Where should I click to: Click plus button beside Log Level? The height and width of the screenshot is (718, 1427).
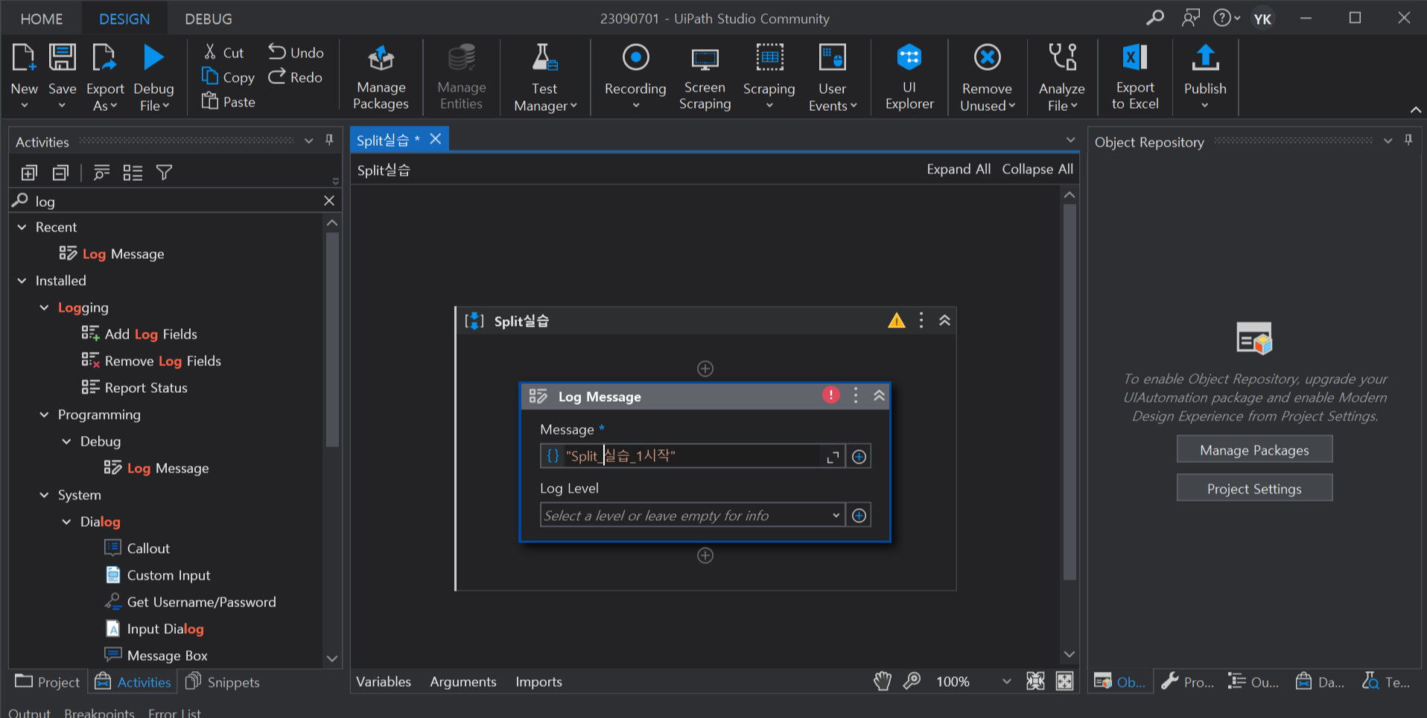pyautogui.click(x=859, y=516)
